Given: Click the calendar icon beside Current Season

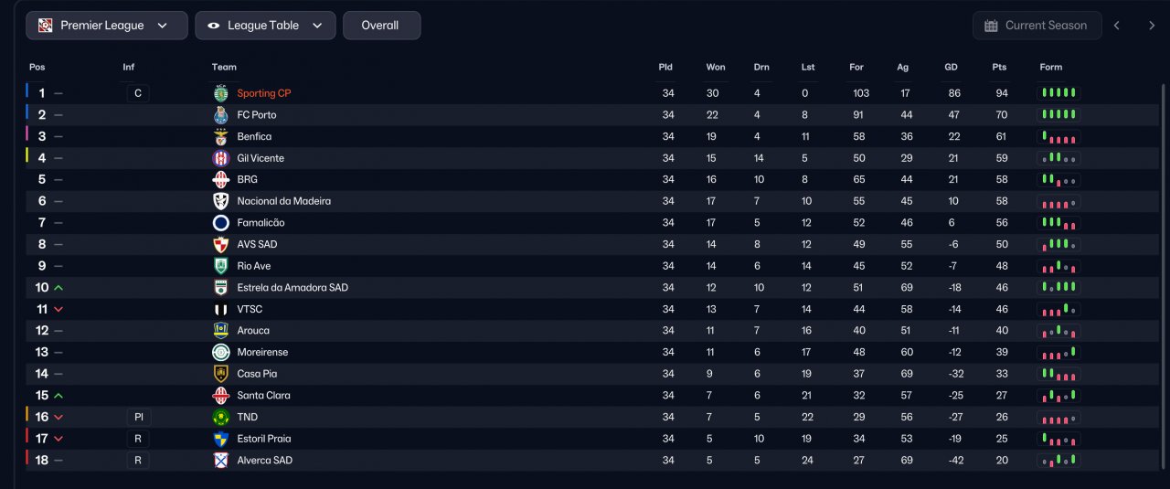Looking at the screenshot, I should (x=991, y=26).
